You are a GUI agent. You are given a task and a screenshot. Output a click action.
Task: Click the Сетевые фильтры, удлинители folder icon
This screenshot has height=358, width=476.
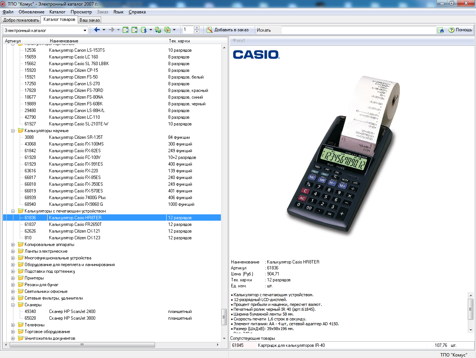click(21, 298)
